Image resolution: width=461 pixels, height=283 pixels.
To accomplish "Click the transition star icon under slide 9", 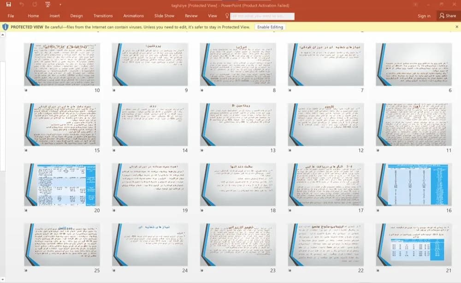I will click(x=114, y=90).
